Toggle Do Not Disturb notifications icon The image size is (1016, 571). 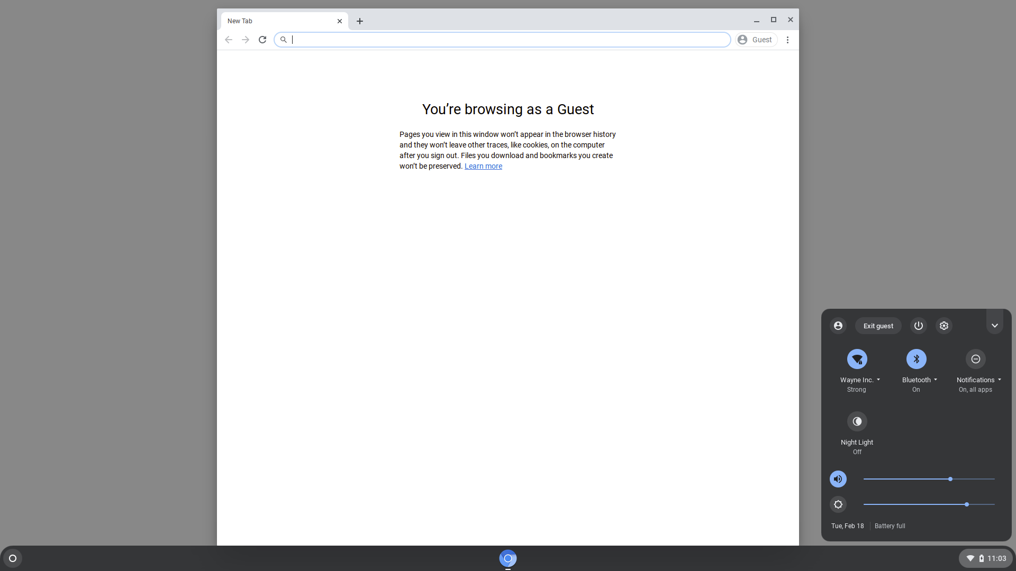(x=975, y=359)
